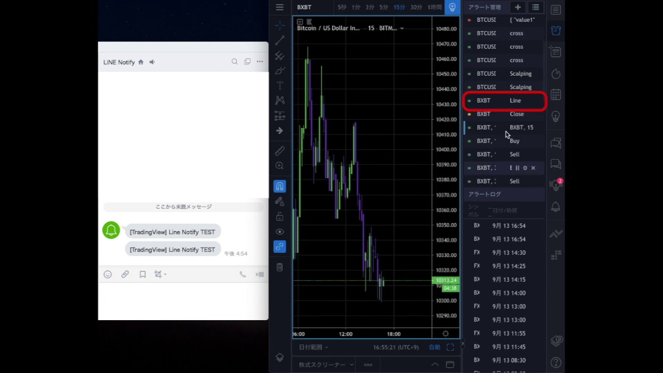
Task: Click the blue lightbulb ideas button
Action: tap(452, 7)
